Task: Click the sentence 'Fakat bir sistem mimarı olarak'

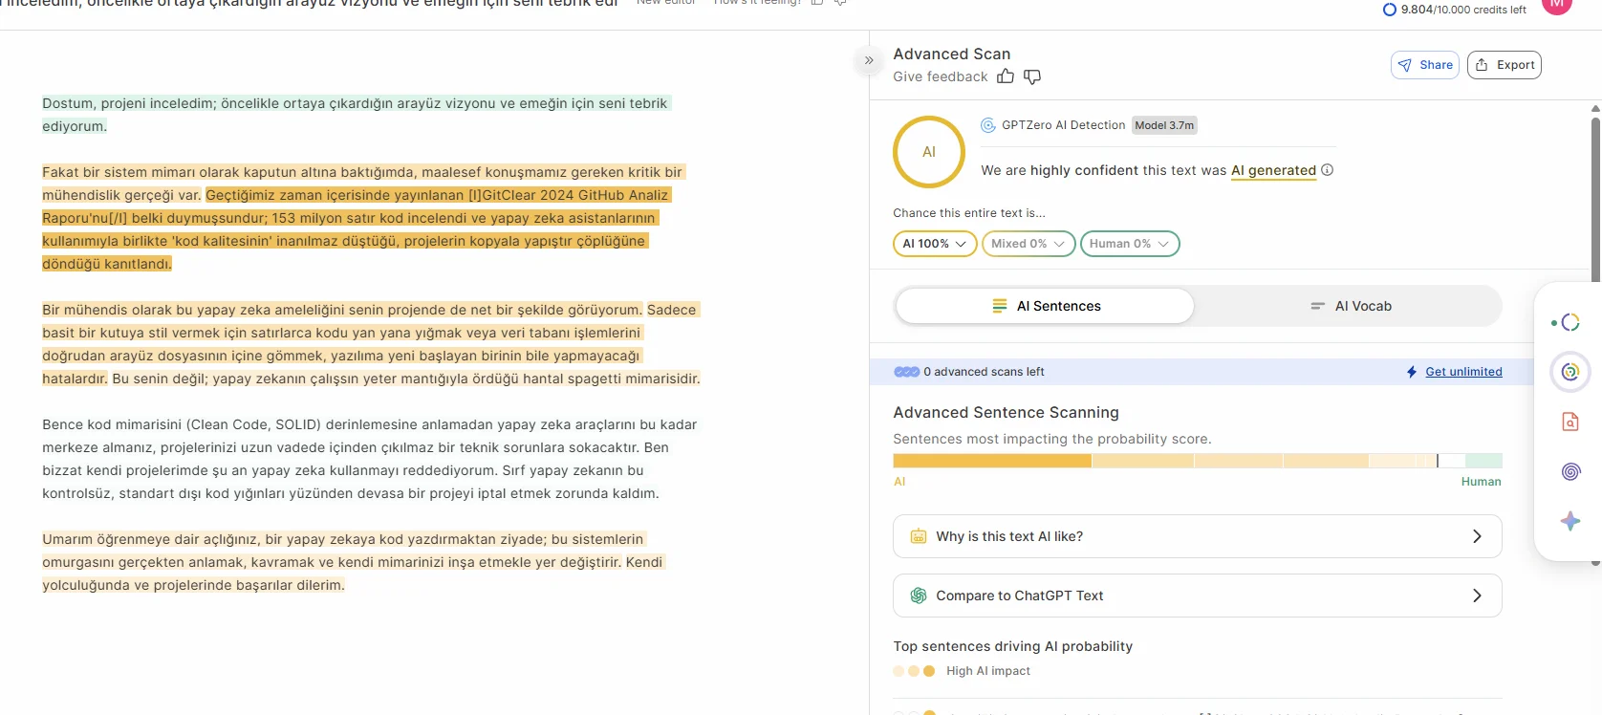Action: (x=362, y=184)
